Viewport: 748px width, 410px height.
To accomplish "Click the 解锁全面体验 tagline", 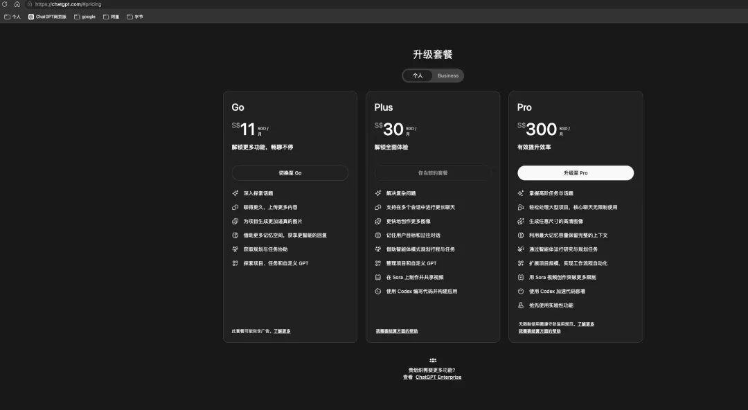I will coord(391,148).
